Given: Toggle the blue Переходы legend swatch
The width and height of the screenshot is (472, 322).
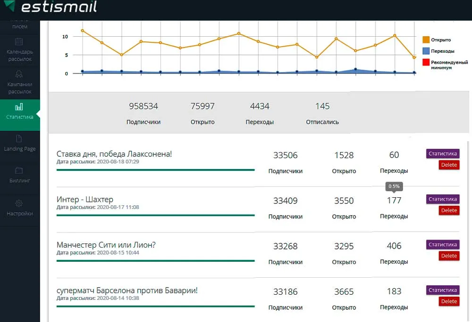Looking at the screenshot, I should pos(426,51).
